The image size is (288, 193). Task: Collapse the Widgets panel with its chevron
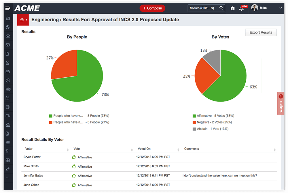[x=281, y=96]
